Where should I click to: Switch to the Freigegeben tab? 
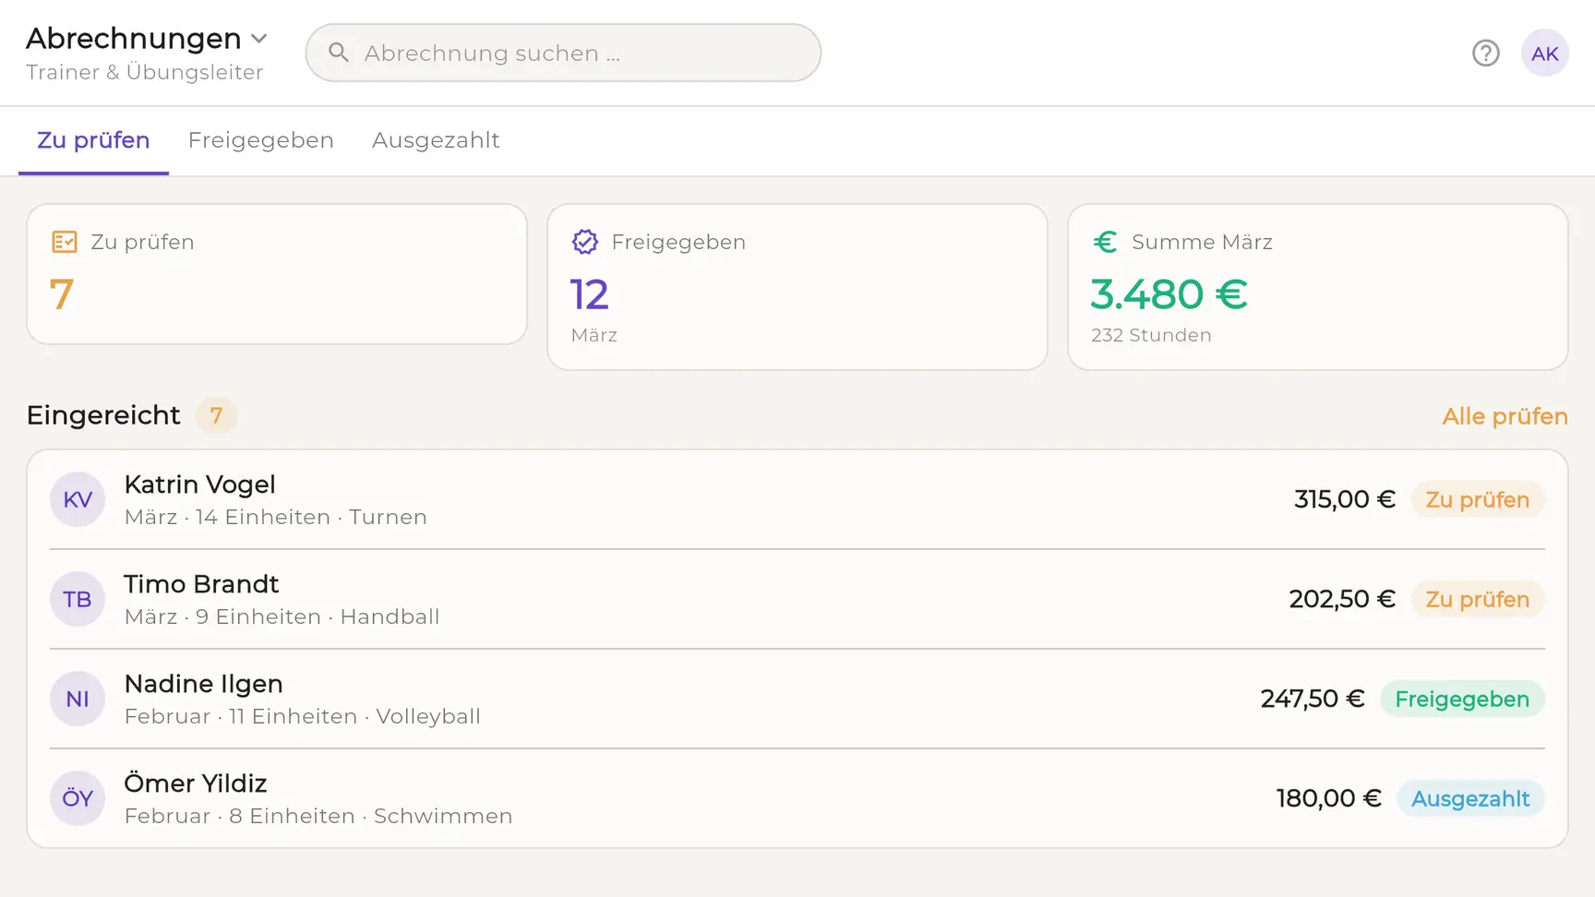tap(261, 140)
